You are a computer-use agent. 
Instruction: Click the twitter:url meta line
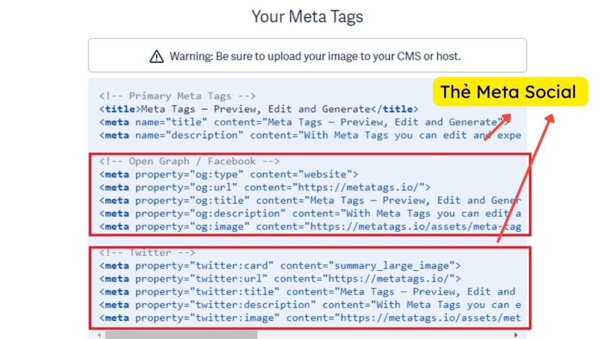pos(280,278)
